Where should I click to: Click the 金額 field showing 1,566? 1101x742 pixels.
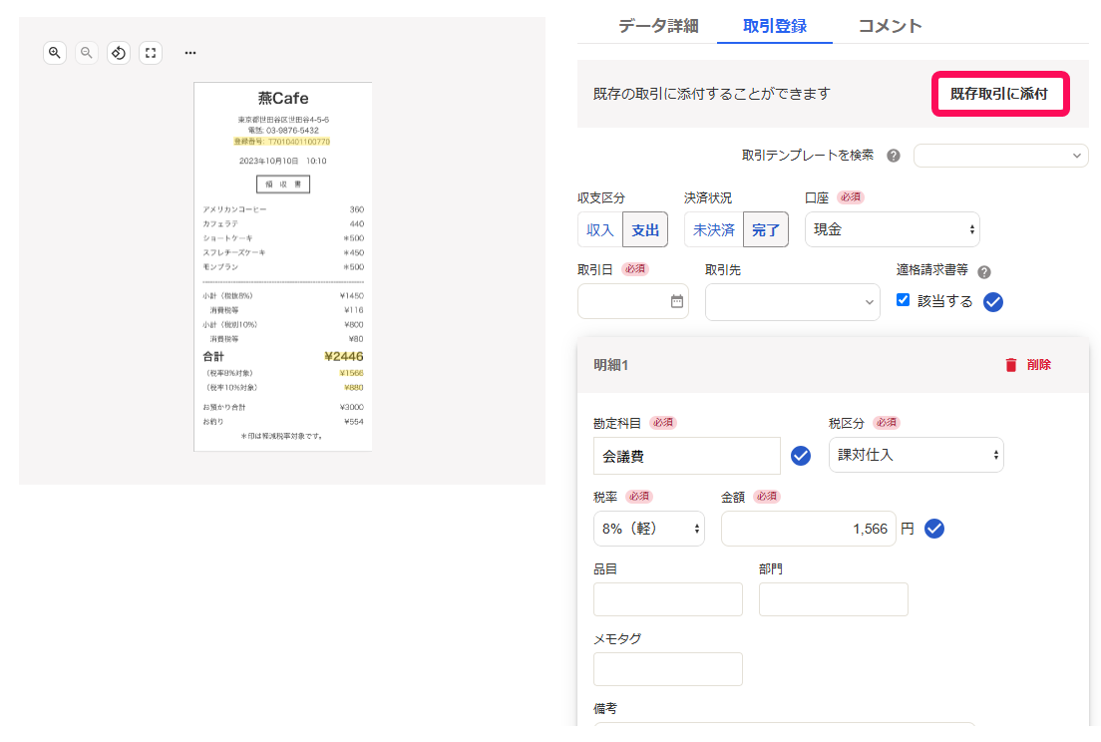pyautogui.click(x=808, y=529)
